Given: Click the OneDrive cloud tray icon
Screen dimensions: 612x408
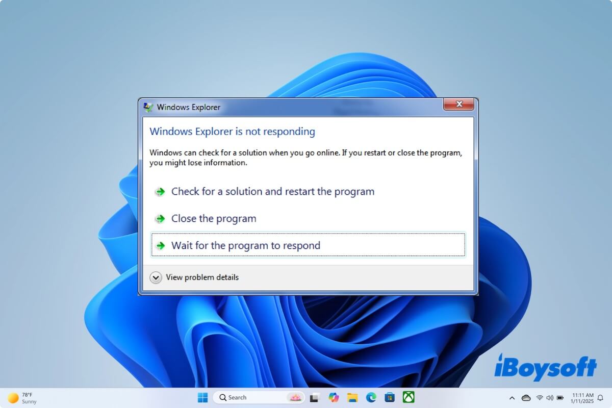Looking at the screenshot, I should click(x=526, y=398).
